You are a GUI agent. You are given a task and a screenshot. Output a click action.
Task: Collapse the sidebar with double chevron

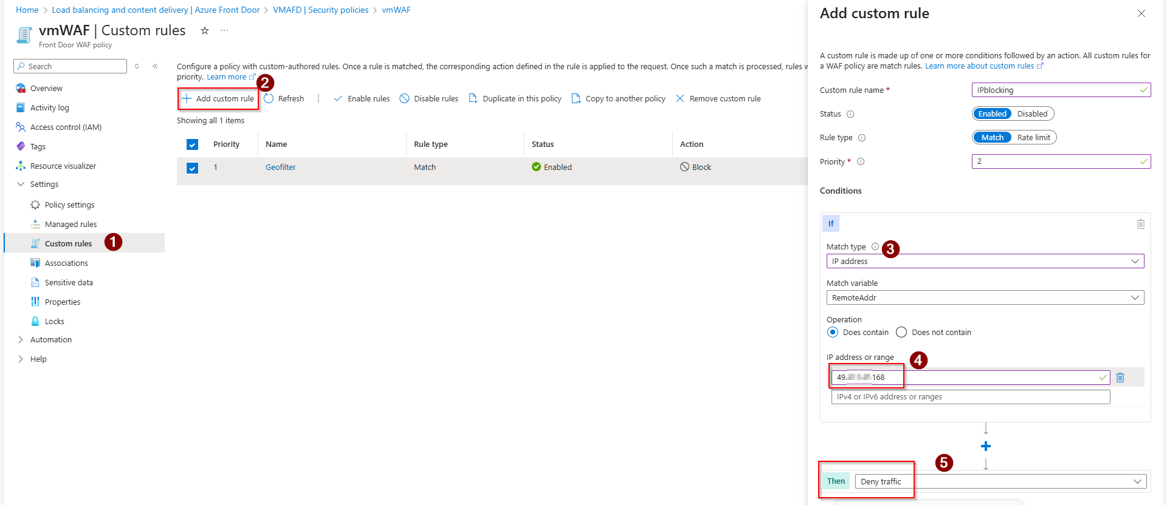tap(155, 66)
